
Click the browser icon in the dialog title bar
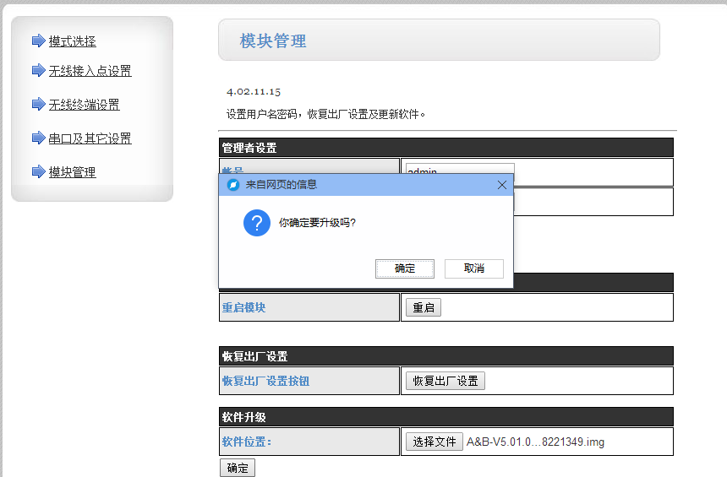(233, 185)
